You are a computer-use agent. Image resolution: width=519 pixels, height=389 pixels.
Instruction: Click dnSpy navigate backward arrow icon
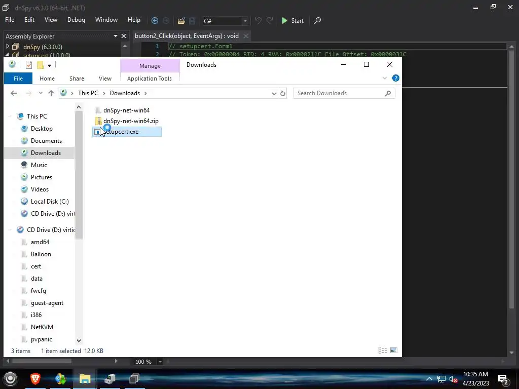tap(155, 20)
